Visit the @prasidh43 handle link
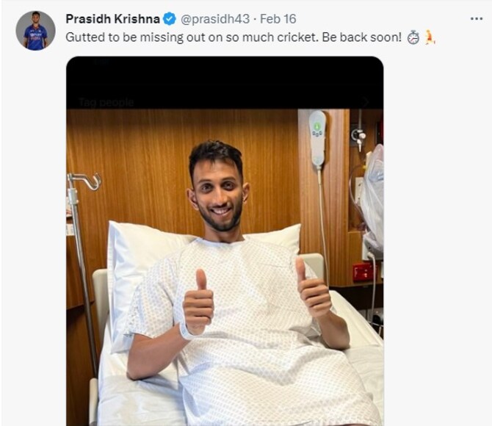The height and width of the screenshot is (426, 492). [215, 19]
